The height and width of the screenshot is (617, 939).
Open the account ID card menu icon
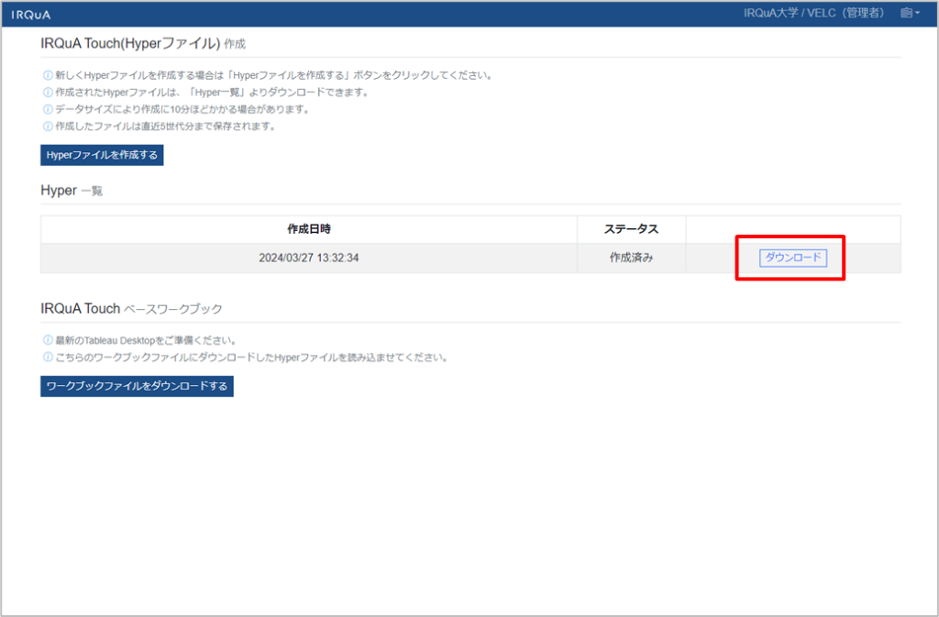pyautogui.click(x=910, y=14)
